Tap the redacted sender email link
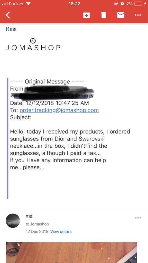Viewport: 148px width, 263px height. 52,96
